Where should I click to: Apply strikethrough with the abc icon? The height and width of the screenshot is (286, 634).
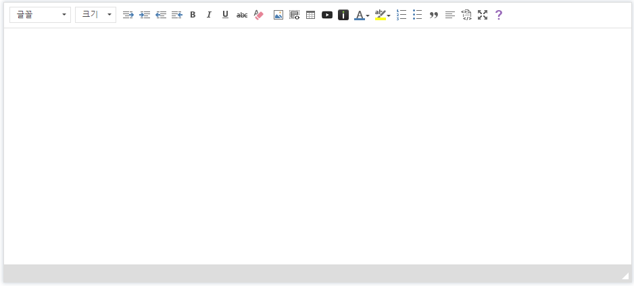pos(242,15)
